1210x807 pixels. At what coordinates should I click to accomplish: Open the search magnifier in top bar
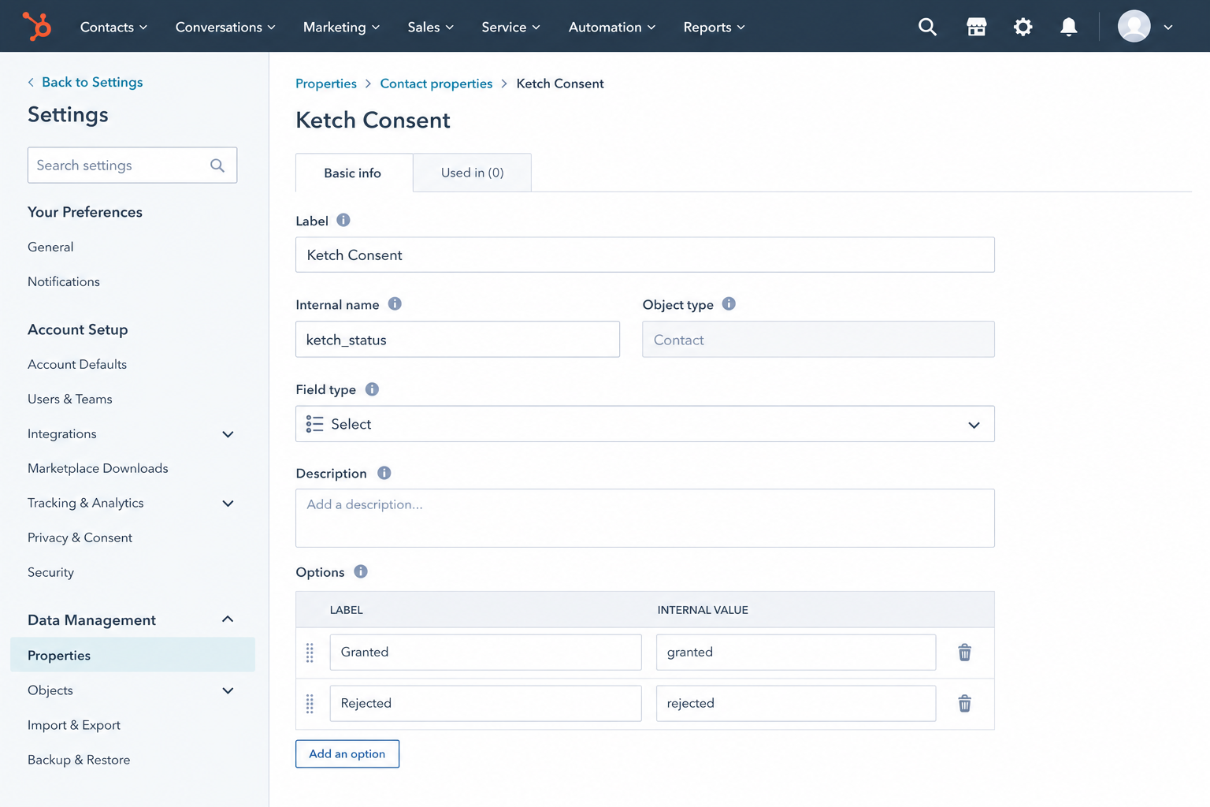coord(927,27)
